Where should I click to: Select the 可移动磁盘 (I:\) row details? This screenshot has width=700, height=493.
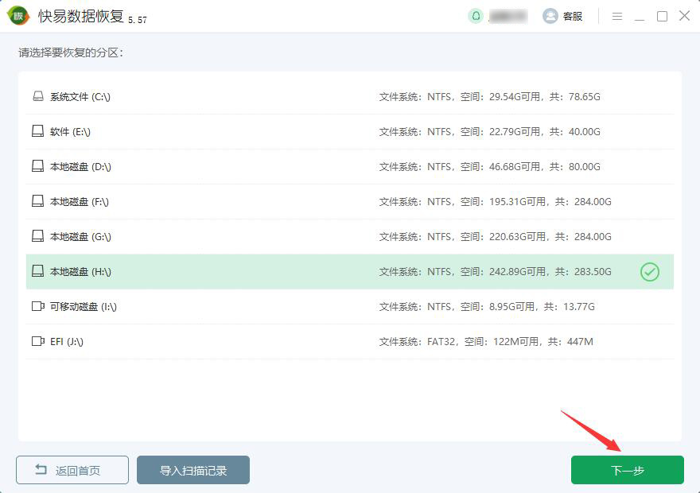[x=487, y=306]
